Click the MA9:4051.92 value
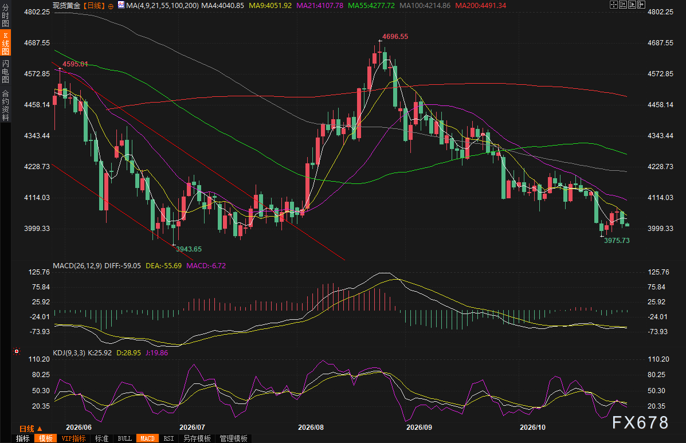686x443 pixels. coord(270,6)
